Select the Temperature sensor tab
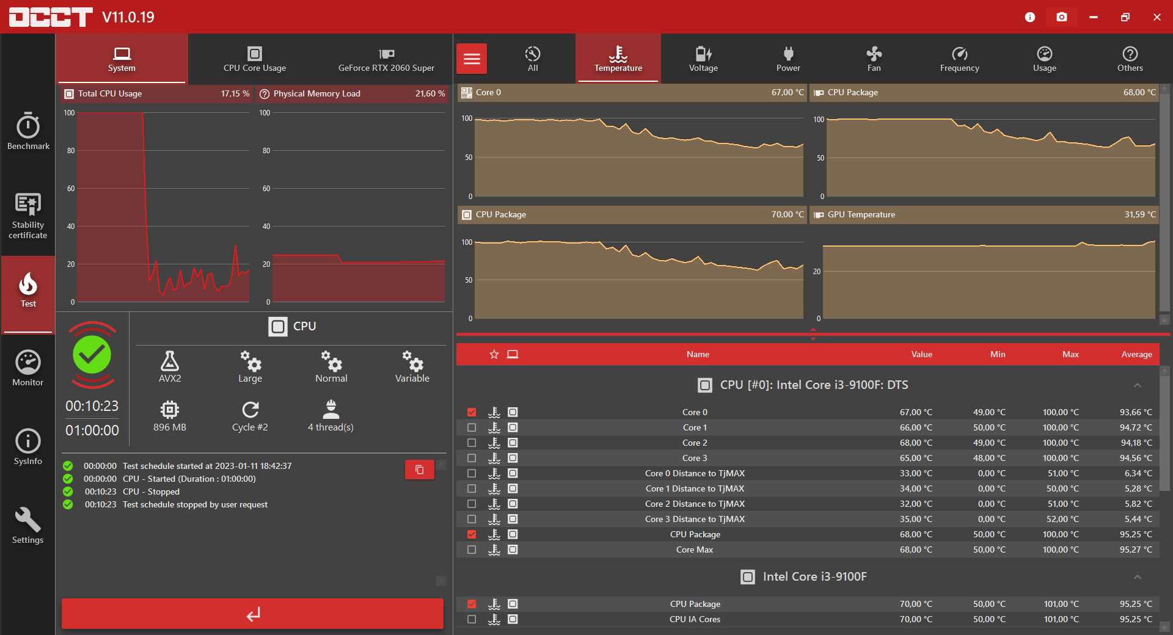This screenshot has height=635, width=1173. click(618, 59)
